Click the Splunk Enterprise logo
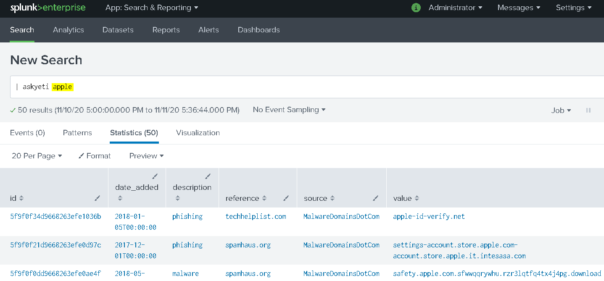 (x=48, y=8)
